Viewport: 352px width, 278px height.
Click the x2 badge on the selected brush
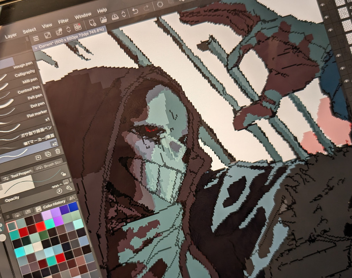pos(54,144)
